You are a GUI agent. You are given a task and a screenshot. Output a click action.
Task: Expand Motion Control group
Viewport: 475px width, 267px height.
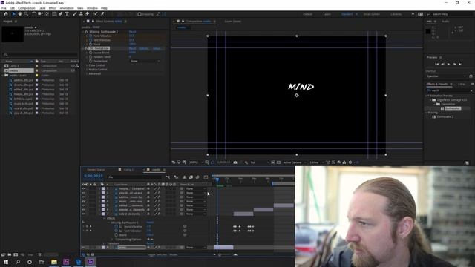click(87, 70)
